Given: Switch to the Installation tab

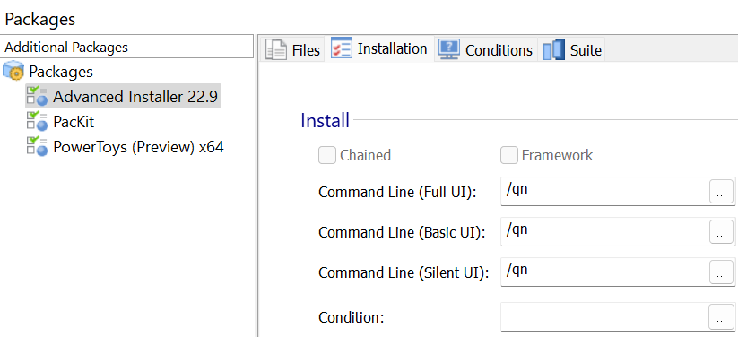Looking at the screenshot, I should (x=379, y=49).
